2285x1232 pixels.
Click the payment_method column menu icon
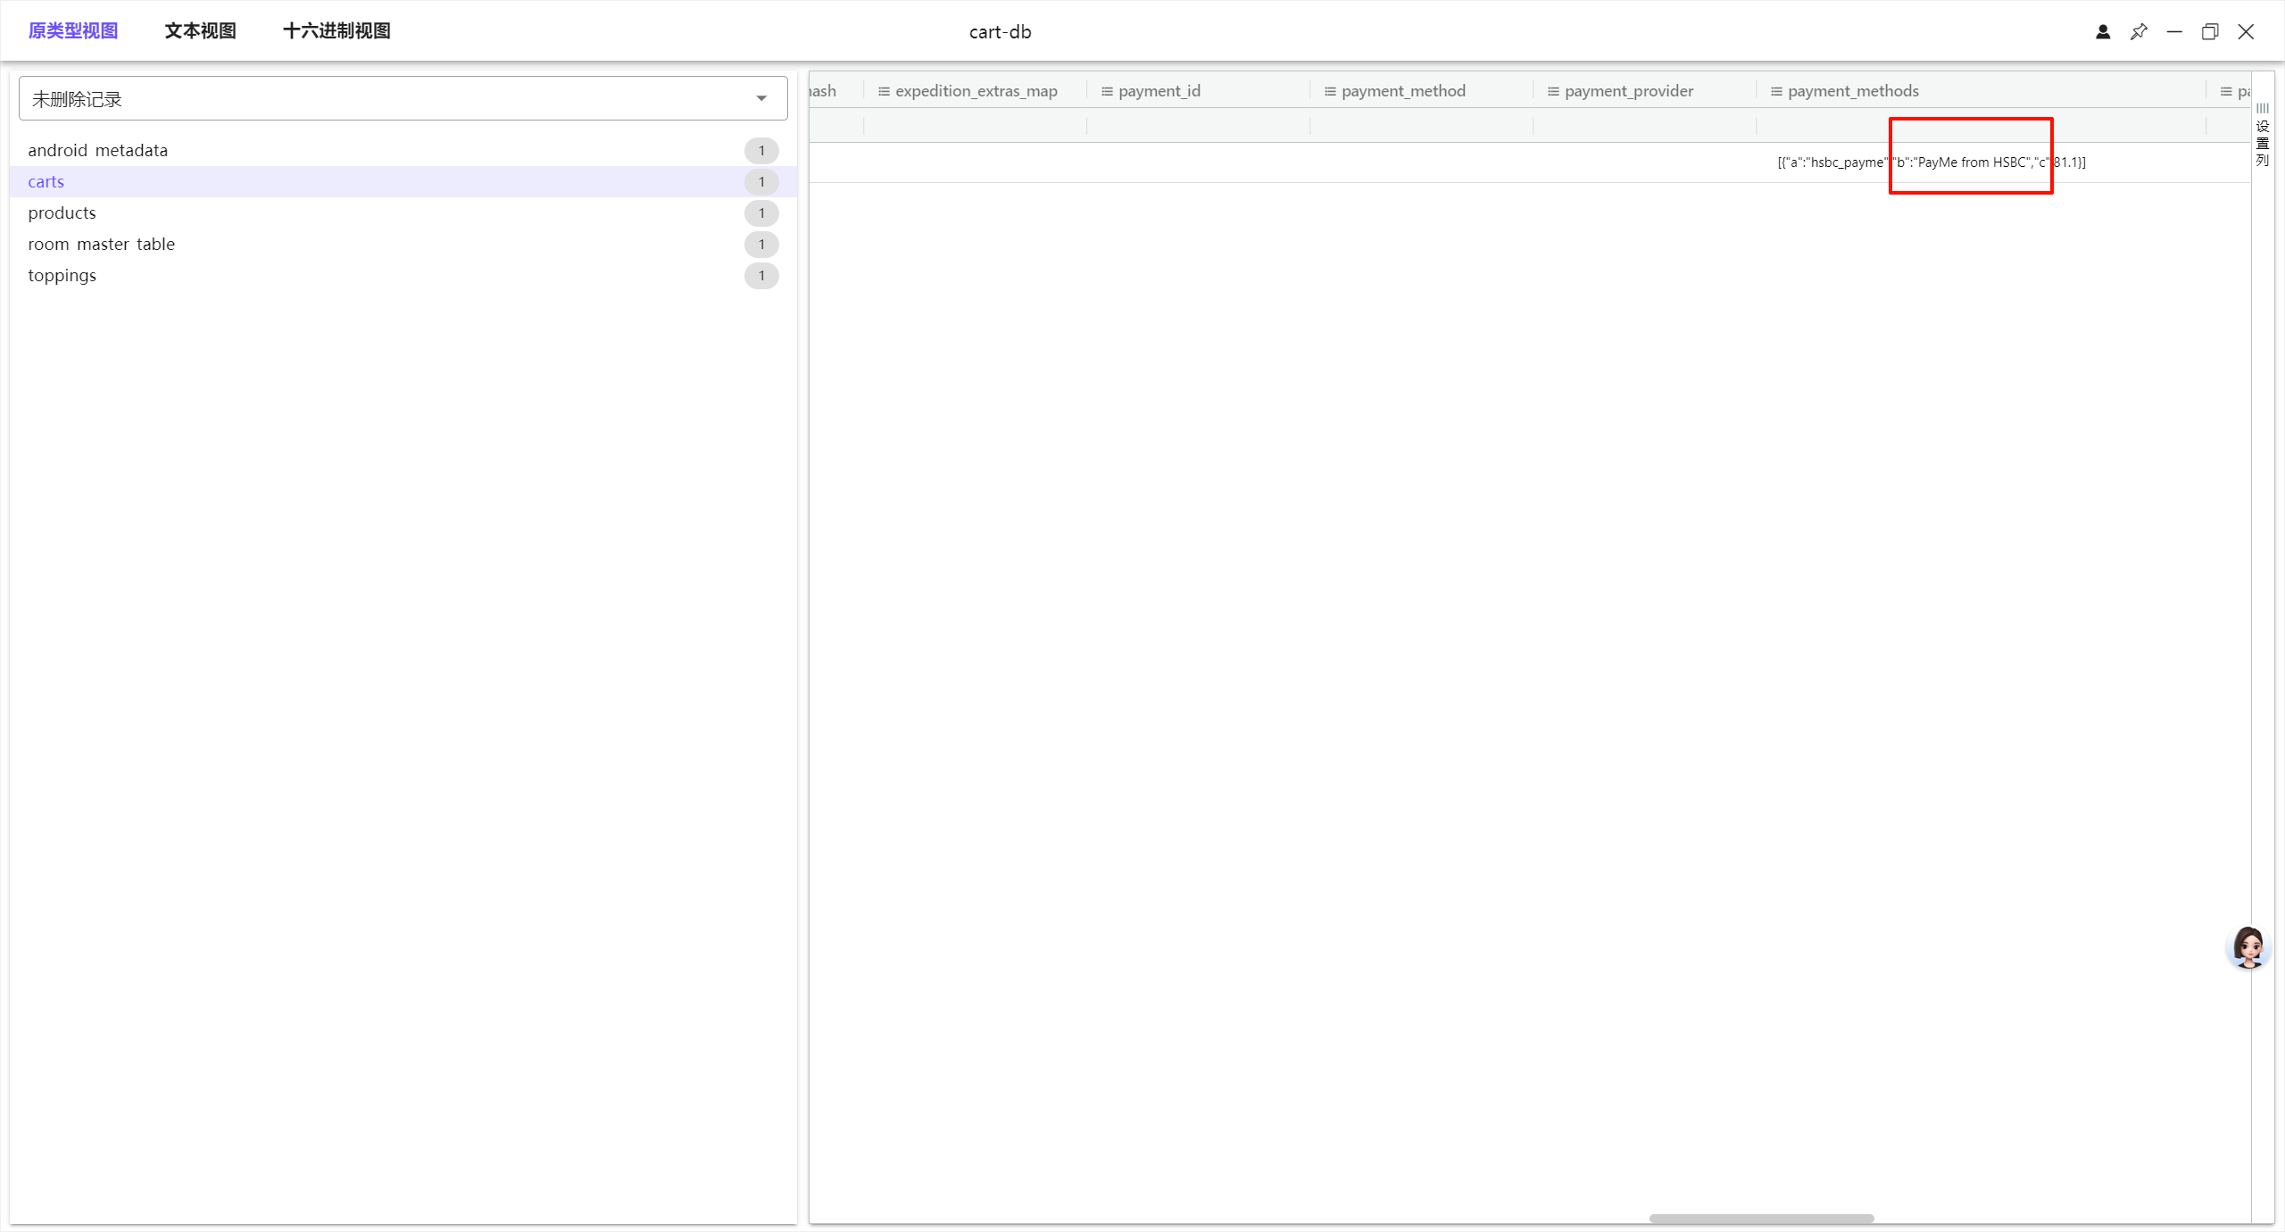click(1330, 91)
